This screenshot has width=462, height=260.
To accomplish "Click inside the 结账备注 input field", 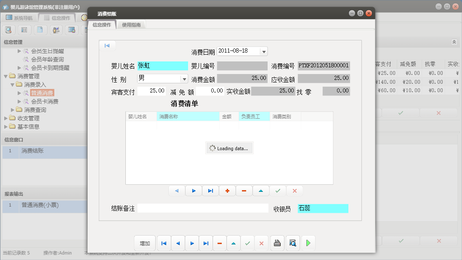I will pos(202,208).
